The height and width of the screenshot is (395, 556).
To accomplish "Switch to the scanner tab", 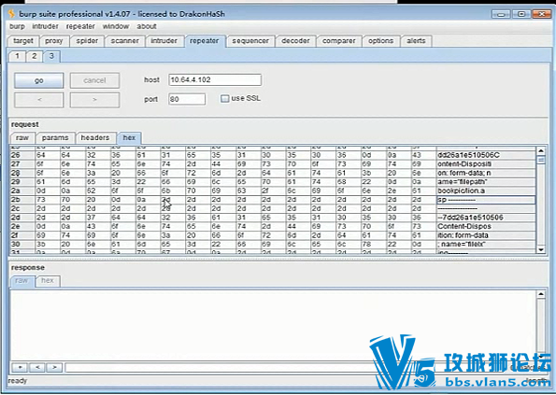I will click(x=124, y=41).
